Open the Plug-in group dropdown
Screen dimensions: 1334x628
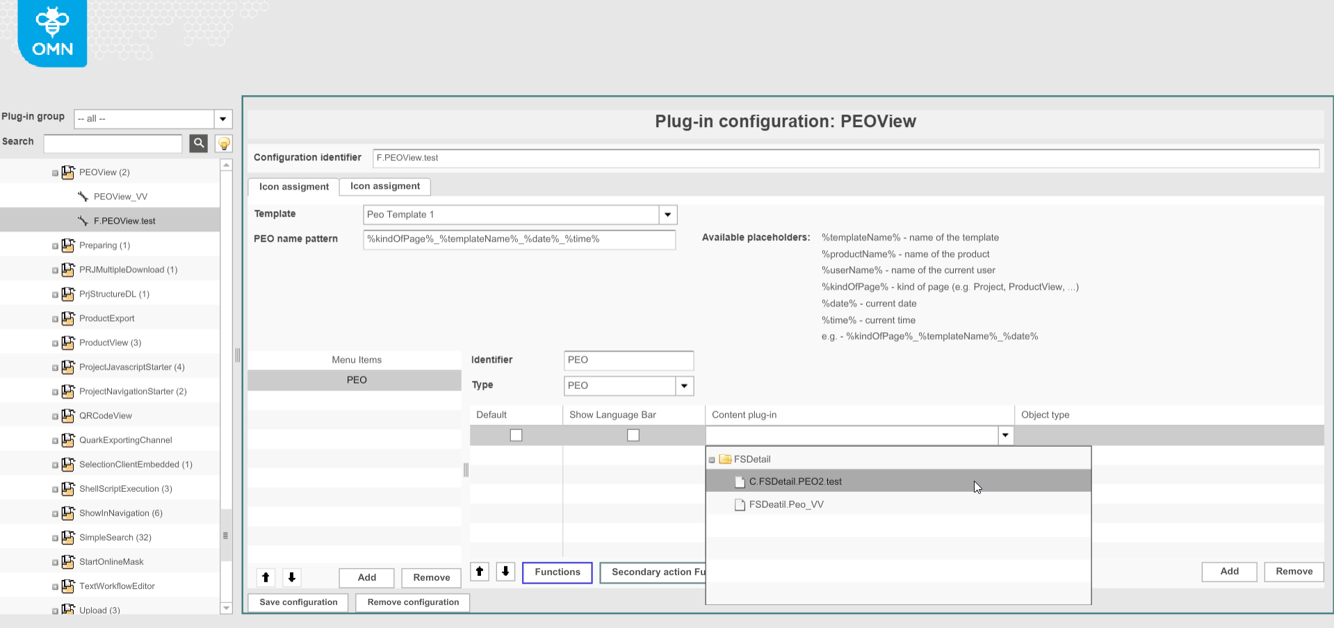pyautogui.click(x=222, y=118)
